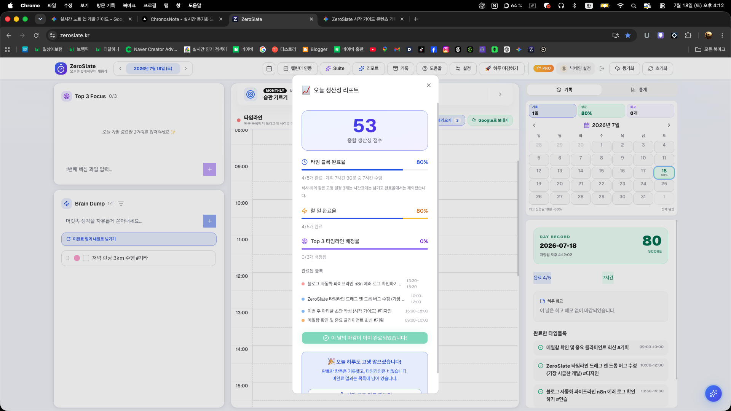731x411 pixels.
Task: Switch to ChronosNote browser tab
Action: point(182,19)
